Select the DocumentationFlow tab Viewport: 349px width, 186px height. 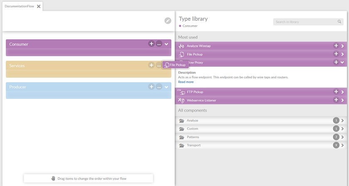coord(19,6)
